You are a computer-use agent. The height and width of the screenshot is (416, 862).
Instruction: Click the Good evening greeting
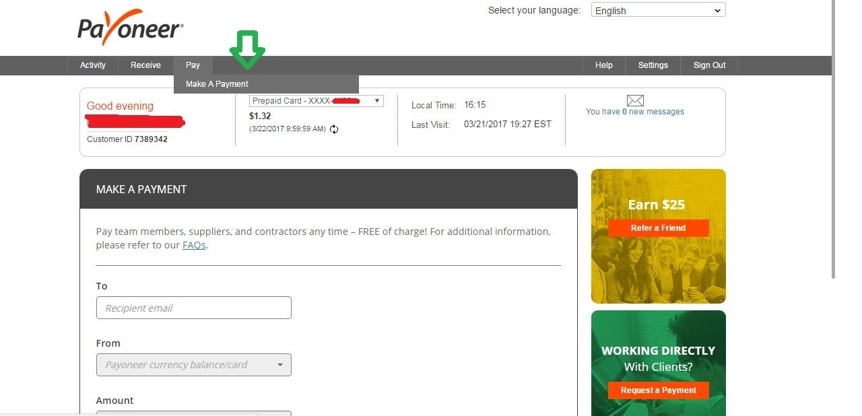[120, 106]
